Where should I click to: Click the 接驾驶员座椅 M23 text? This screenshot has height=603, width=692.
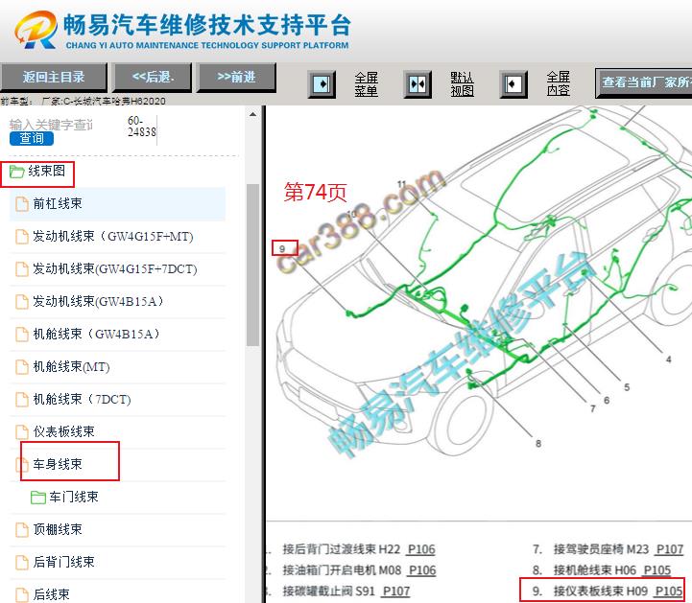click(x=601, y=549)
